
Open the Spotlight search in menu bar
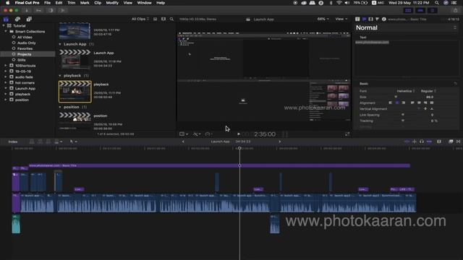coord(436,3)
